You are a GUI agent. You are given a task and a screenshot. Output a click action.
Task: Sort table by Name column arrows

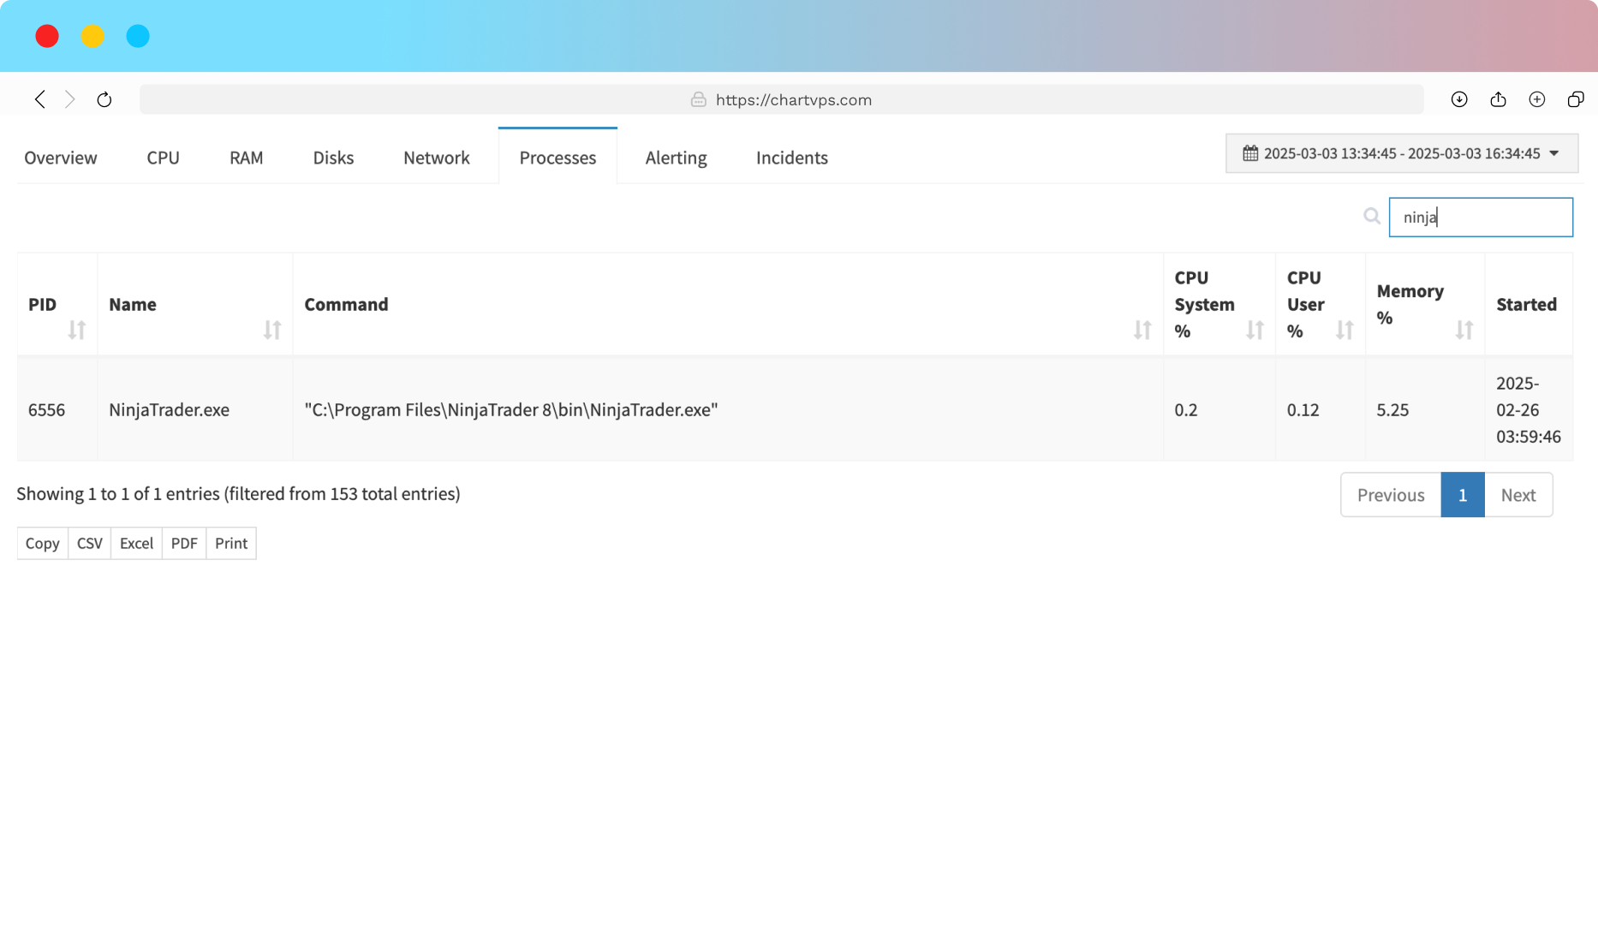coord(271,330)
